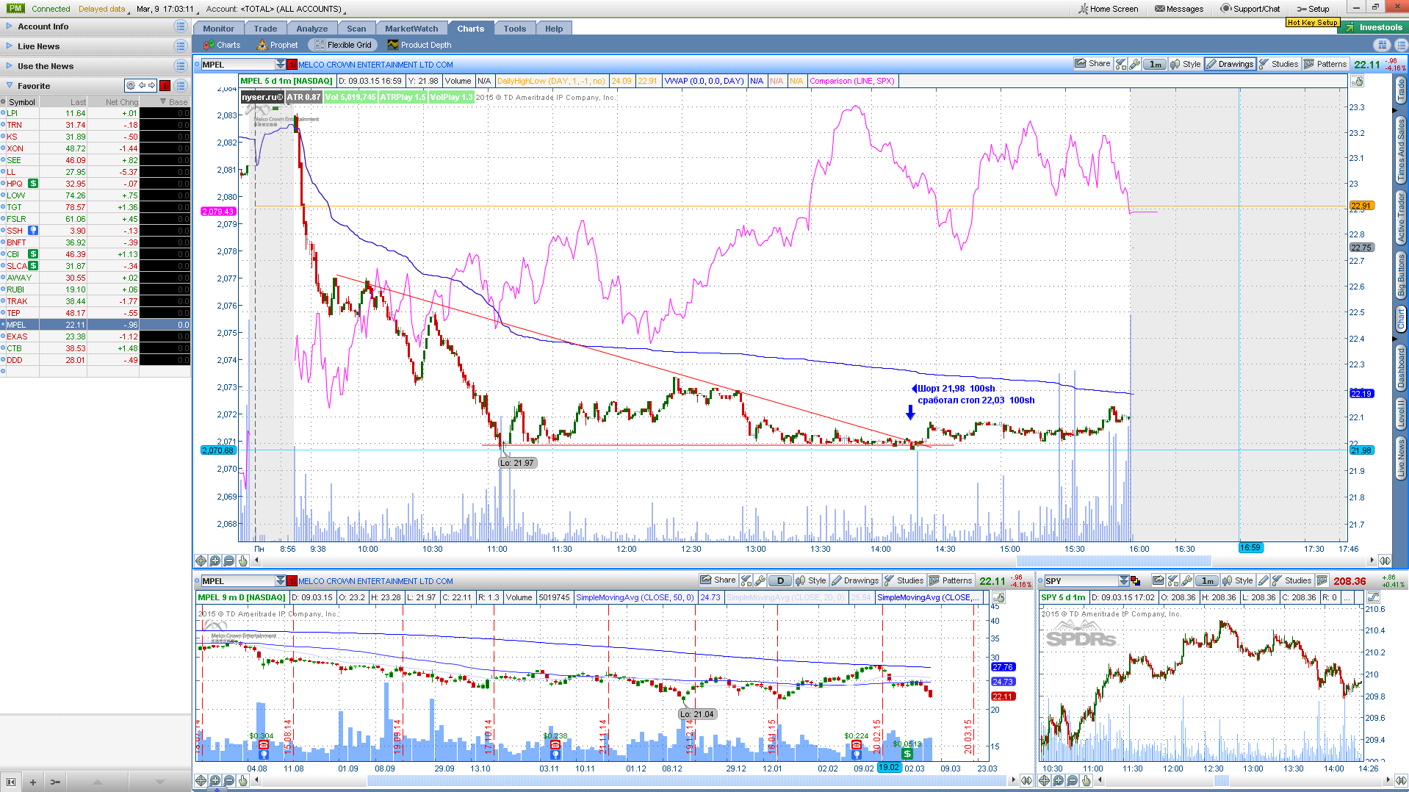The width and height of the screenshot is (1409, 792).
Task: Open the Big Buttons side tab
Action: [1401, 275]
